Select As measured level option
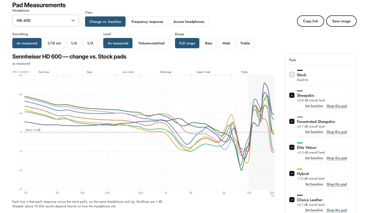This screenshot has width=369, height=213. [118, 43]
